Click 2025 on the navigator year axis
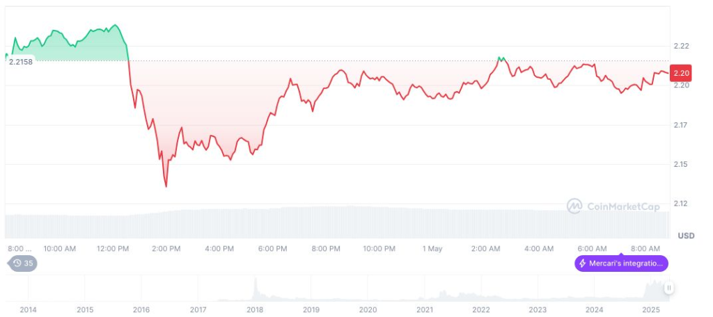This screenshot has height=317, width=713. (651, 310)
